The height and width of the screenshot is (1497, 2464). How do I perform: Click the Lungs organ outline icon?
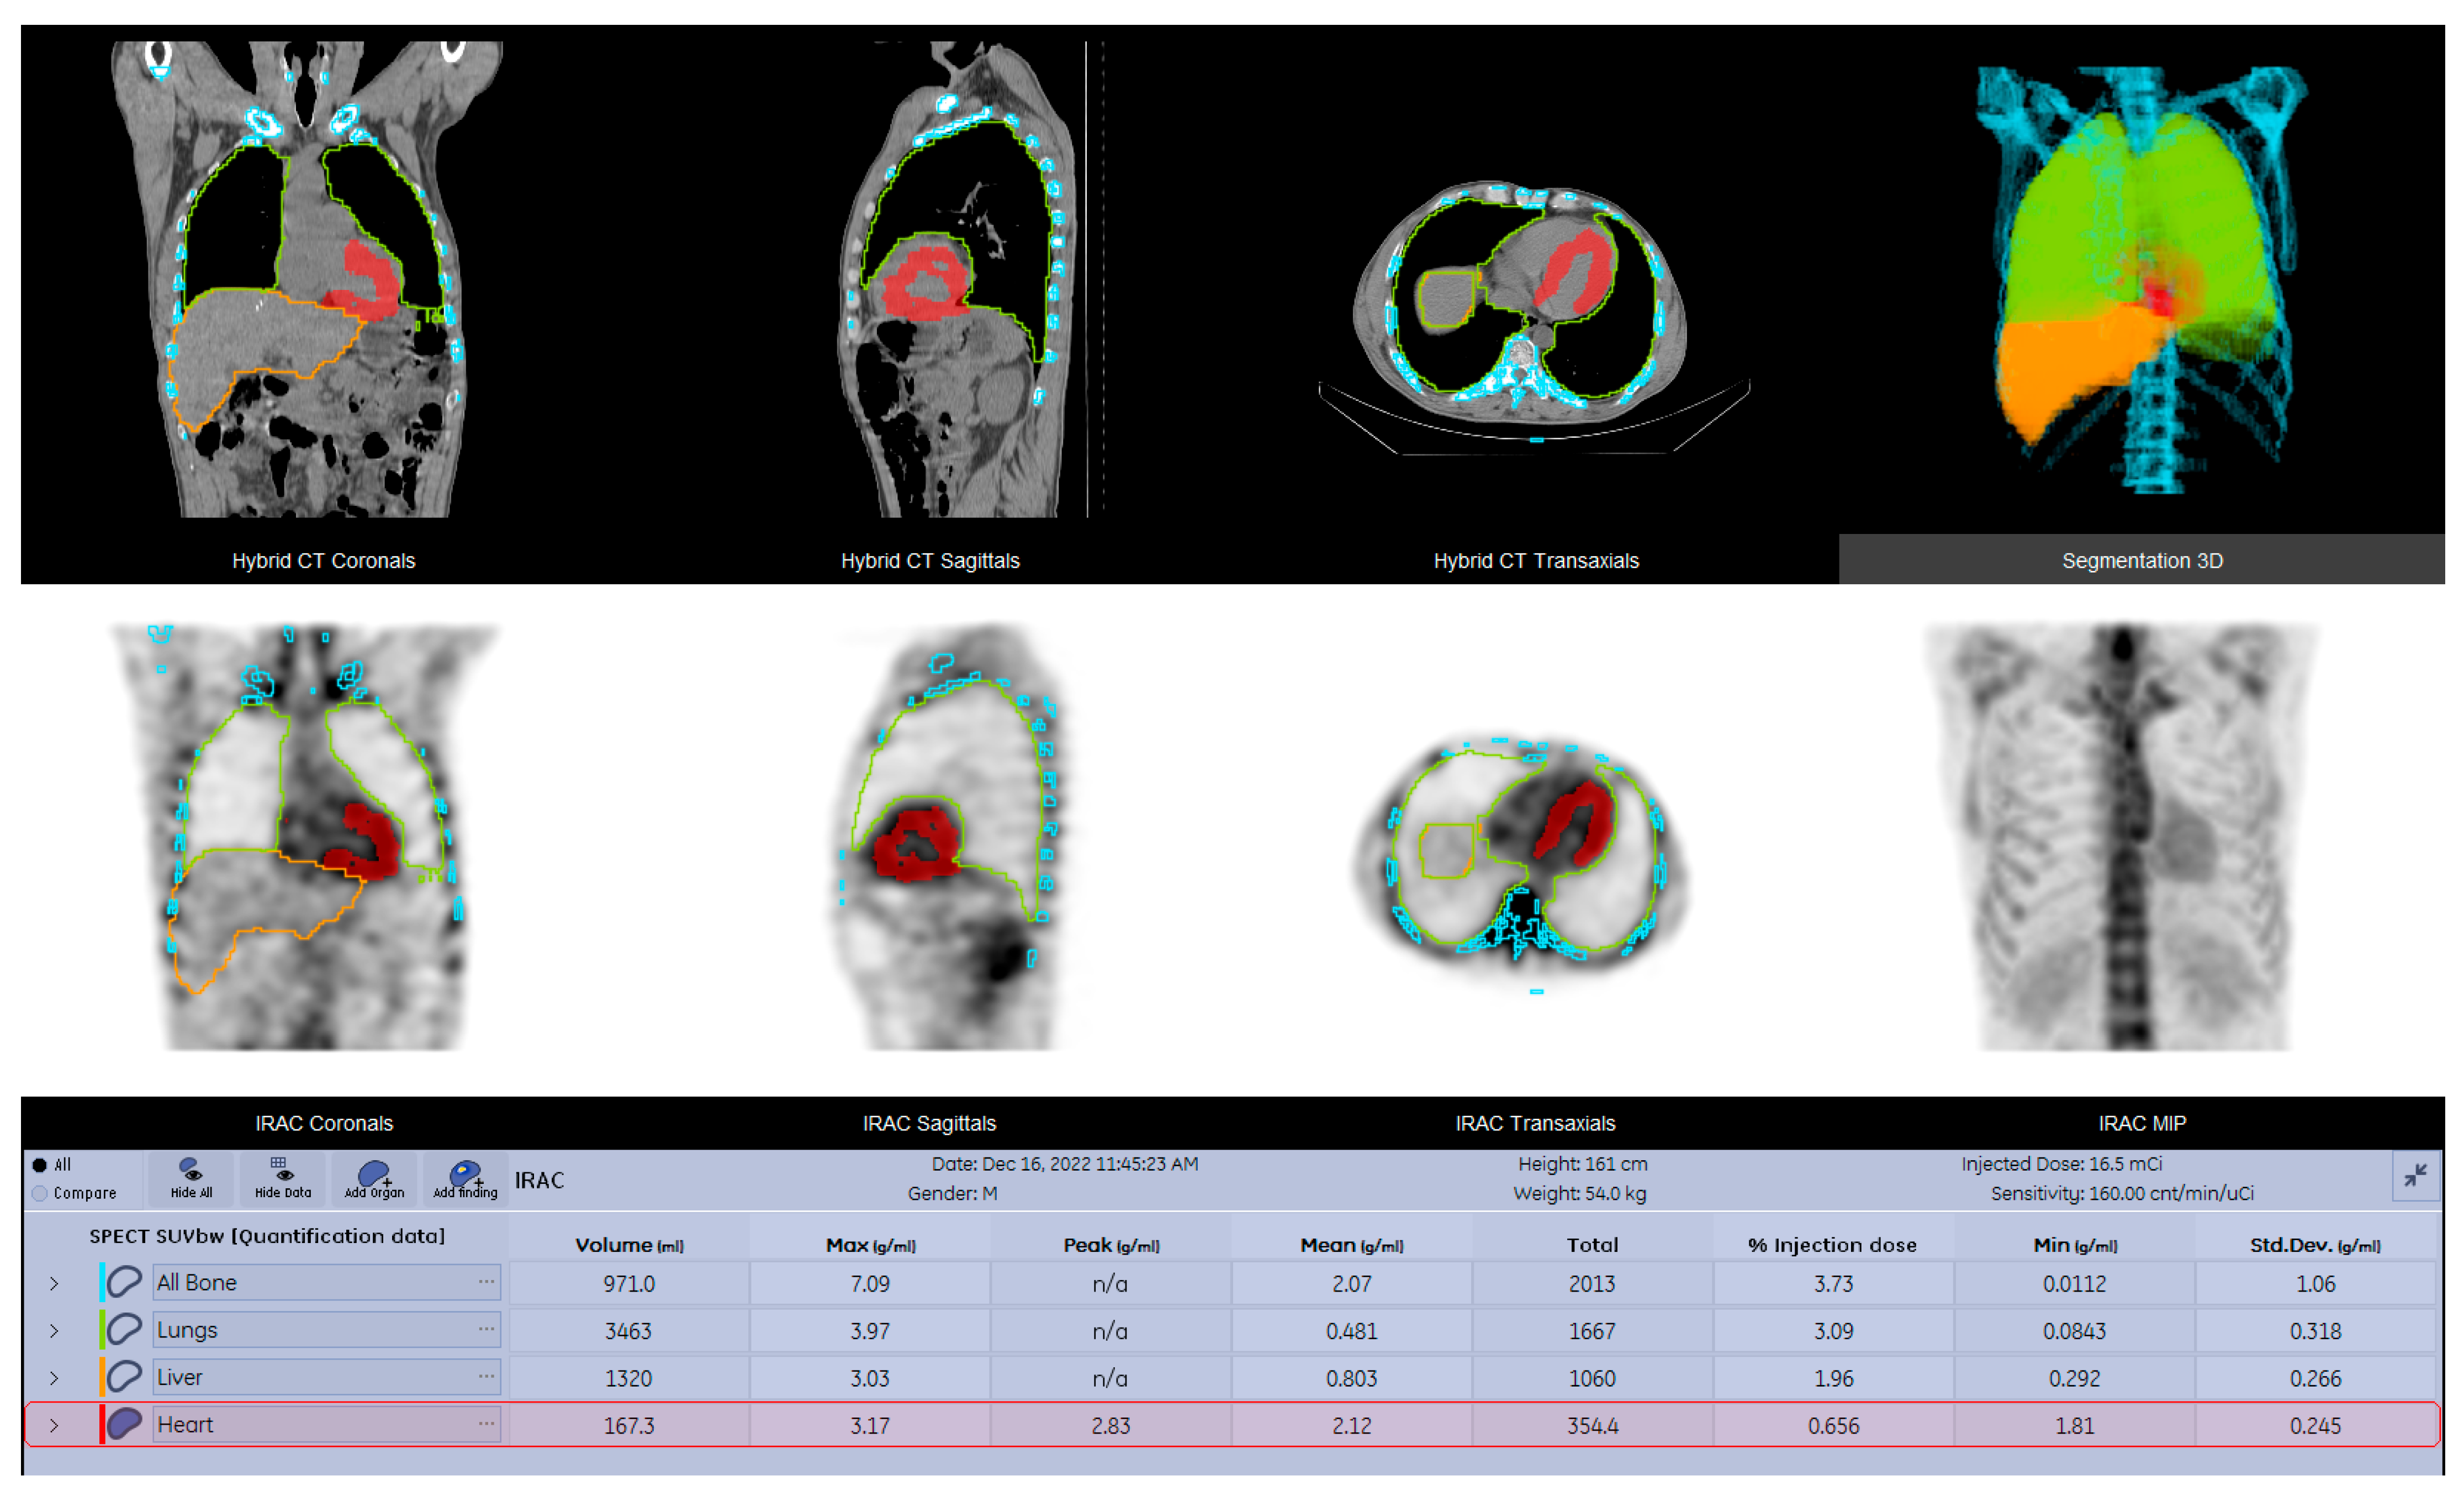[x=124, y=1329]
